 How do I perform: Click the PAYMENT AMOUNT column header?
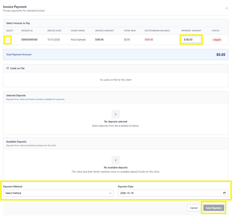coord(191,31)
